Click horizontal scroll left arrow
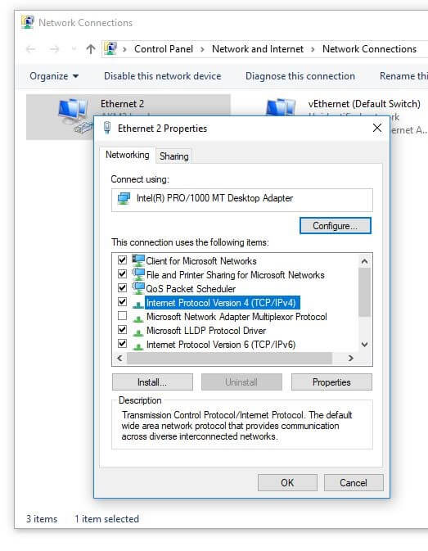This screenshot has height=551, width=428. pyautogui.click(x=119, y=358)
